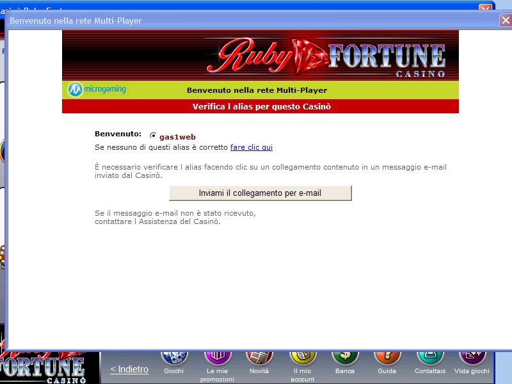512x384 pixels.
Task: Click the 'fare clic qui' link
Action: (x=252, y=147)
